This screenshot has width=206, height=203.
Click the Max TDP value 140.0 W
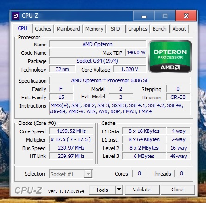point(136,52)
